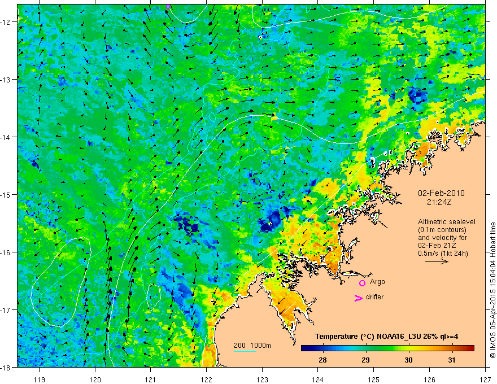The width and height of the screenshot is (497, 384).
Task: Click latitude axis label '-18'
Action: (6, 367)
